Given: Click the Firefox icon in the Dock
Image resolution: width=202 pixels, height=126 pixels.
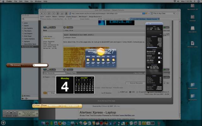Looking at the screenshot, I should pos(60,123).
